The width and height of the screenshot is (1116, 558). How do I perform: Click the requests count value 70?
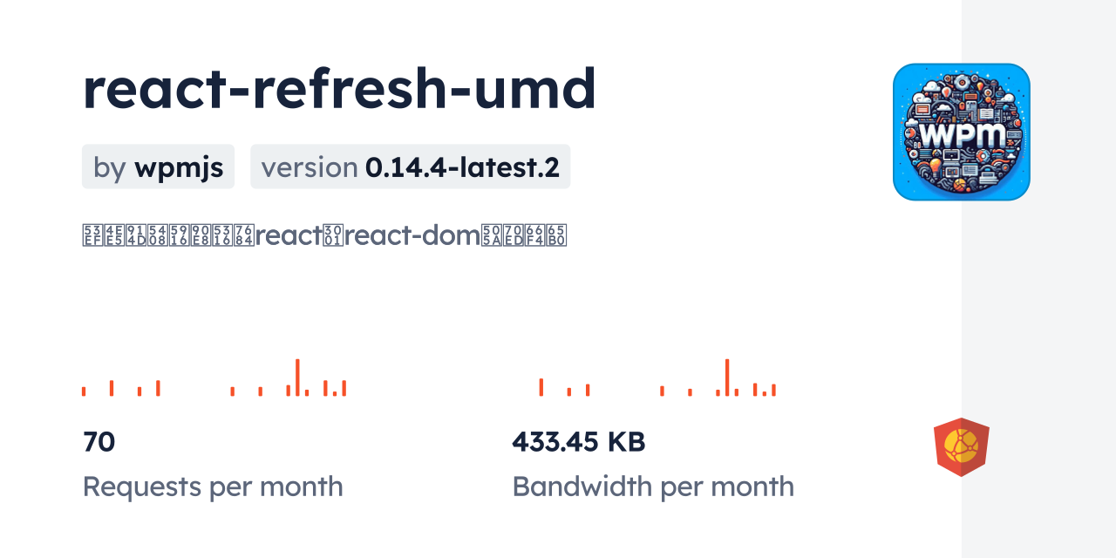99,442
